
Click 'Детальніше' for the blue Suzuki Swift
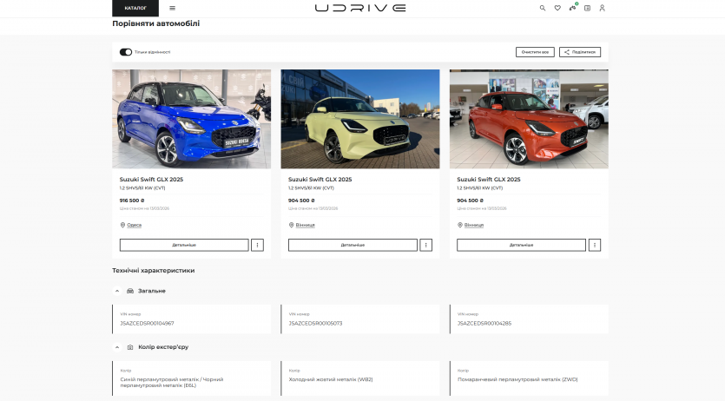pyautogui.click(x=183, y=245)
